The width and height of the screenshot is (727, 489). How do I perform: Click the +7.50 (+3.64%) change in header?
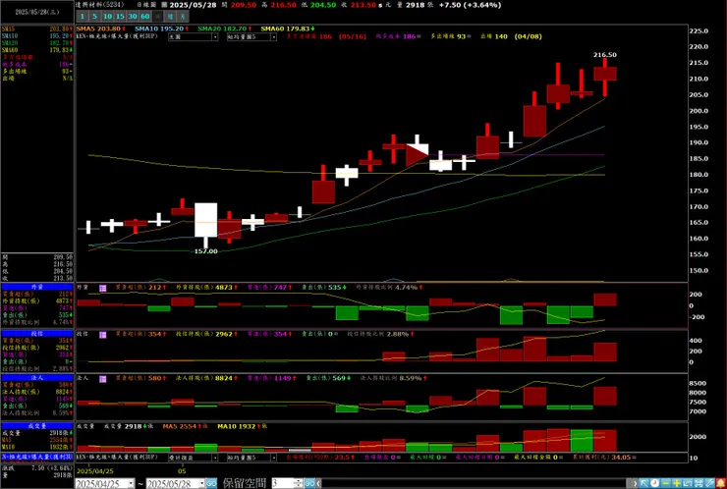471,5
